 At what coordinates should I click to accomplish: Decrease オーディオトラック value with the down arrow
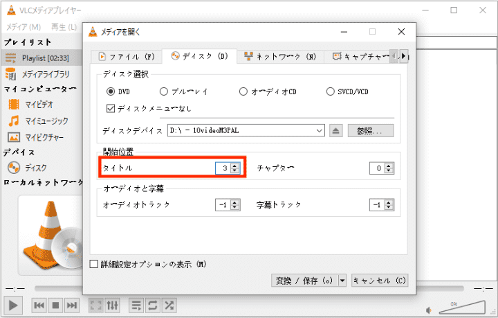coord(234,208)
